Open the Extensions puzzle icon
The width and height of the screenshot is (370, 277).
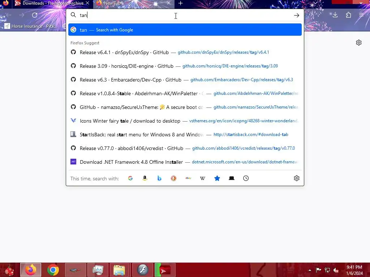click(x=348, y=15)
